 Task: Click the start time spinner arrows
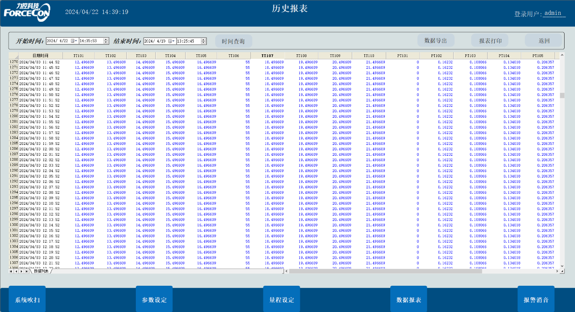106,41
